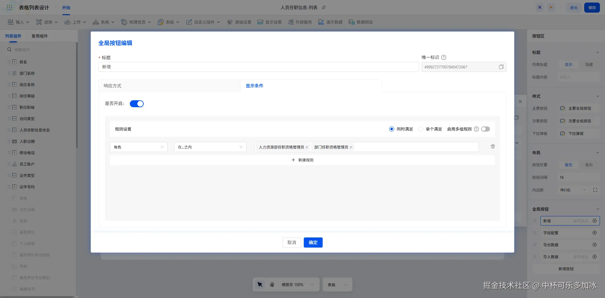This screenshot has height=298, width=605.
Task: Click the 新增按钮 button in right panel
Action: [x=566, y=269]
